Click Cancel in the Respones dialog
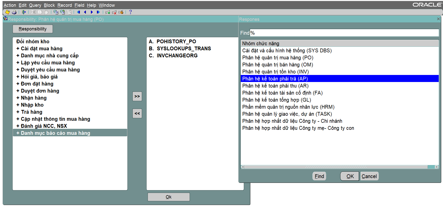 click(x=369, y=176)
